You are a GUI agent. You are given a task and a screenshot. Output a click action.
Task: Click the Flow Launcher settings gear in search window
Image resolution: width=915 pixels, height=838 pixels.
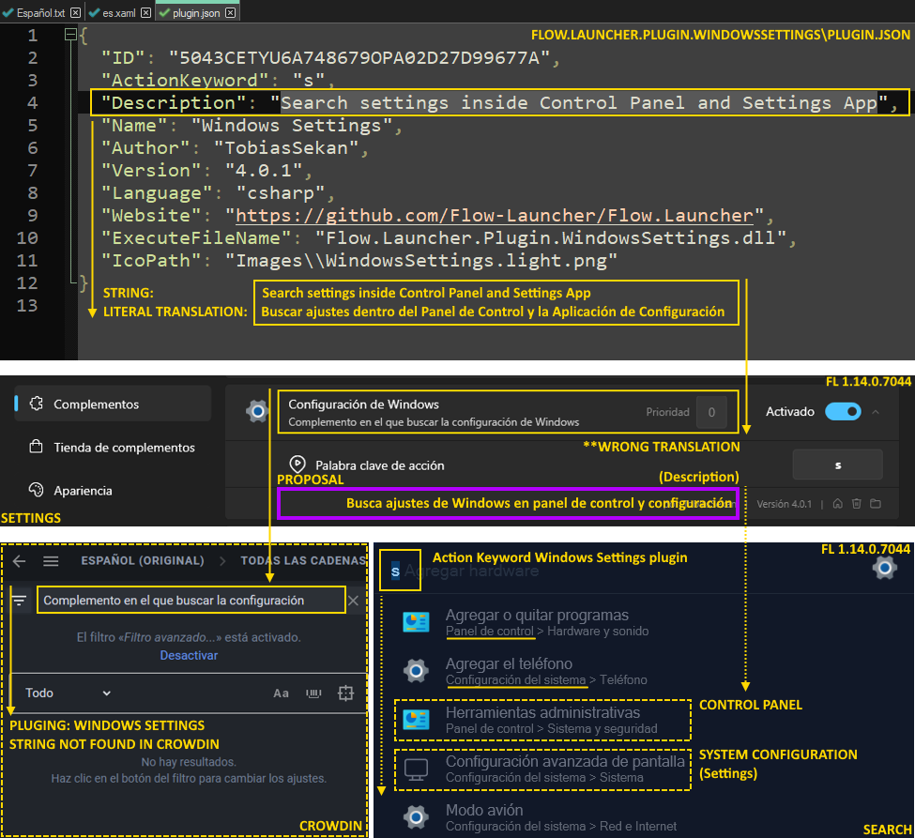click(883, 568)
